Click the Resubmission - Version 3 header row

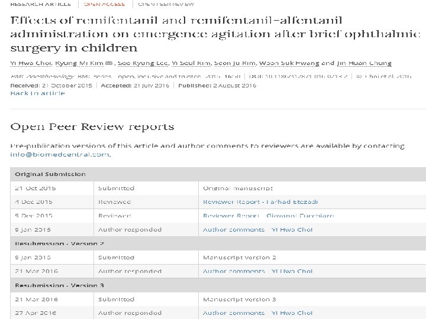[59, 285]
